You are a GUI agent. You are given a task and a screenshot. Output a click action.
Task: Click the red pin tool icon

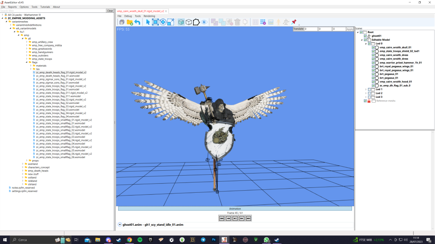click(294, 22)
